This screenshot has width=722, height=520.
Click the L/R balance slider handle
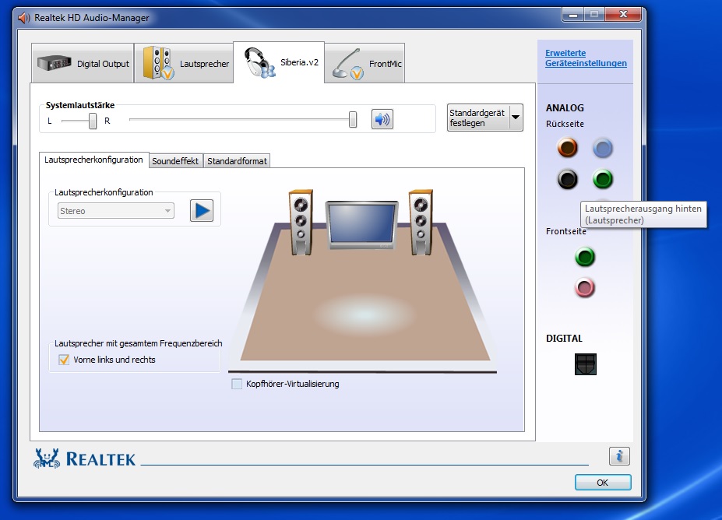[93, 121]
